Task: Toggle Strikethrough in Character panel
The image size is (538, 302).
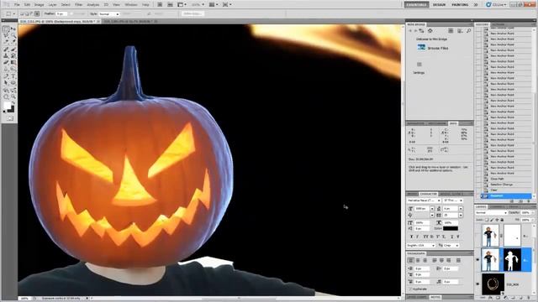Action: [458, 237]
